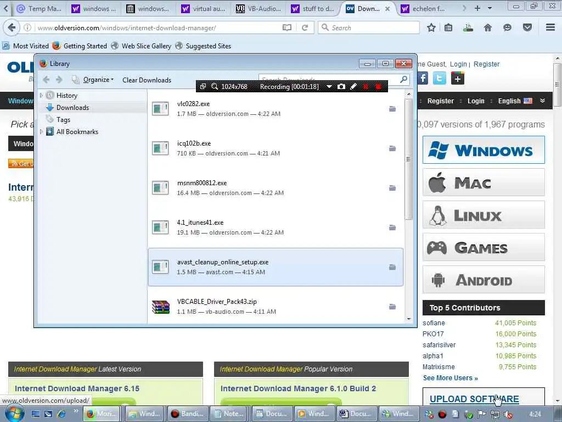Viewport: 562px width, 422px height.
Task: Select Tags in Library sidebar
Action: [x=64, y=119]
